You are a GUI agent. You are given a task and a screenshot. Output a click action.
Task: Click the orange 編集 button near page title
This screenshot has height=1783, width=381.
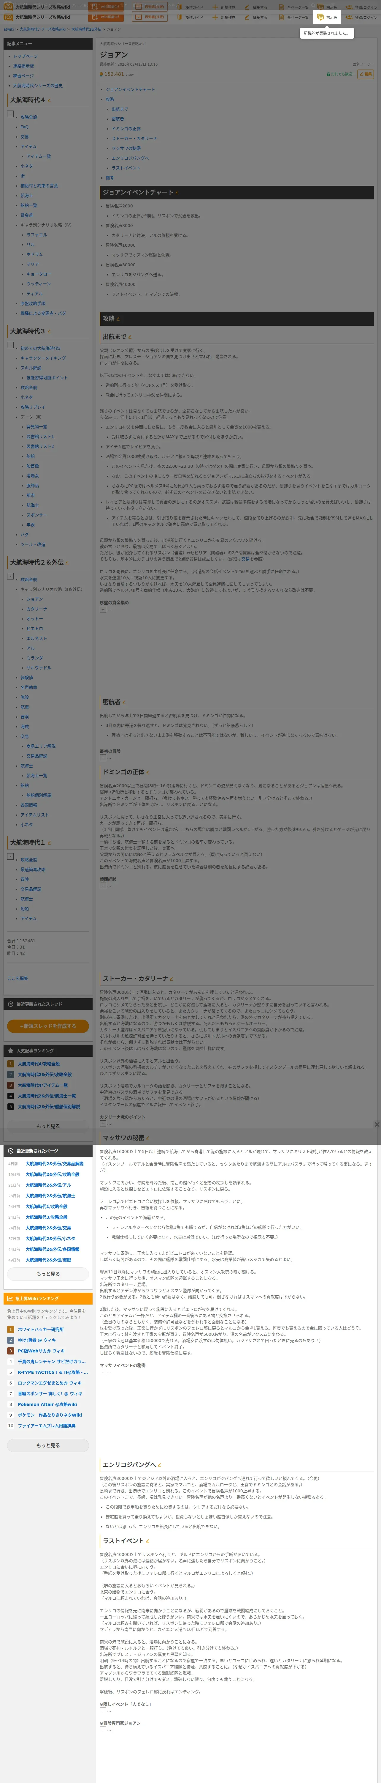[366, 74]
